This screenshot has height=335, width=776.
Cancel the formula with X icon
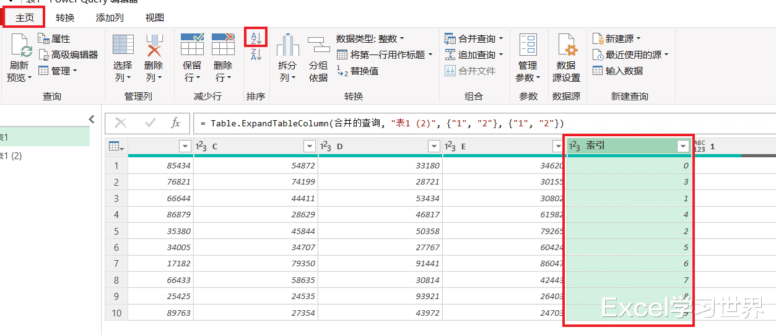[121, 123]
